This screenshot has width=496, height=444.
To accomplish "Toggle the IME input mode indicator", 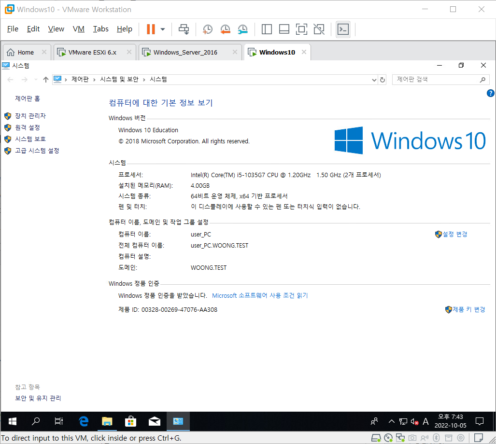I will 426,421.
